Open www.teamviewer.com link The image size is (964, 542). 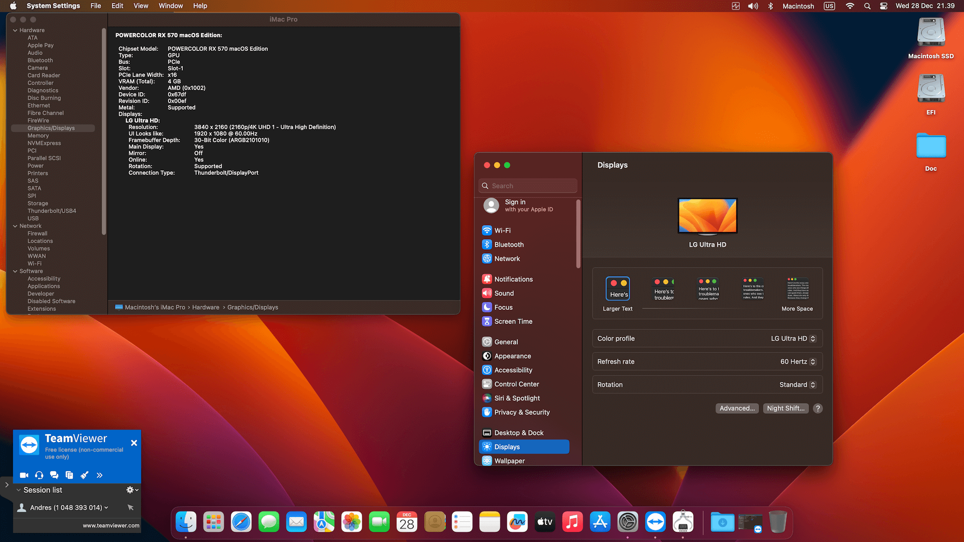[x=111, y=525]
